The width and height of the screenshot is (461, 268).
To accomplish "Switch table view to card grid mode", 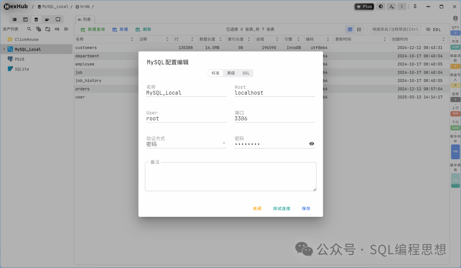I will pyautogui.click(x=350, y=29).
